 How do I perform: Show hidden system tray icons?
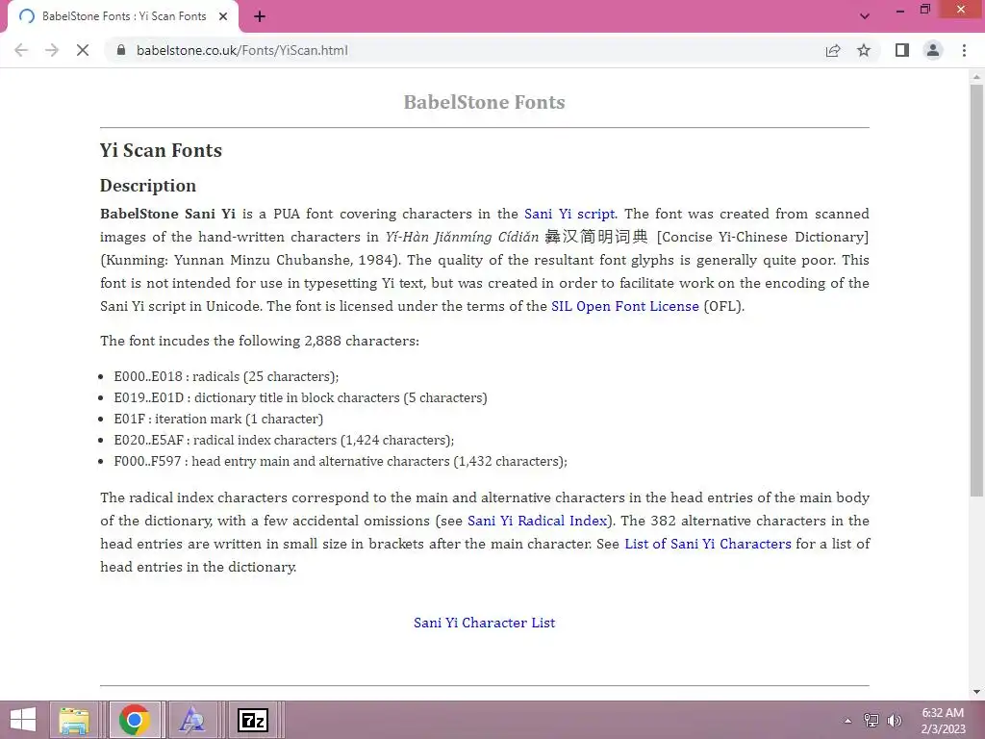point(848,720)
